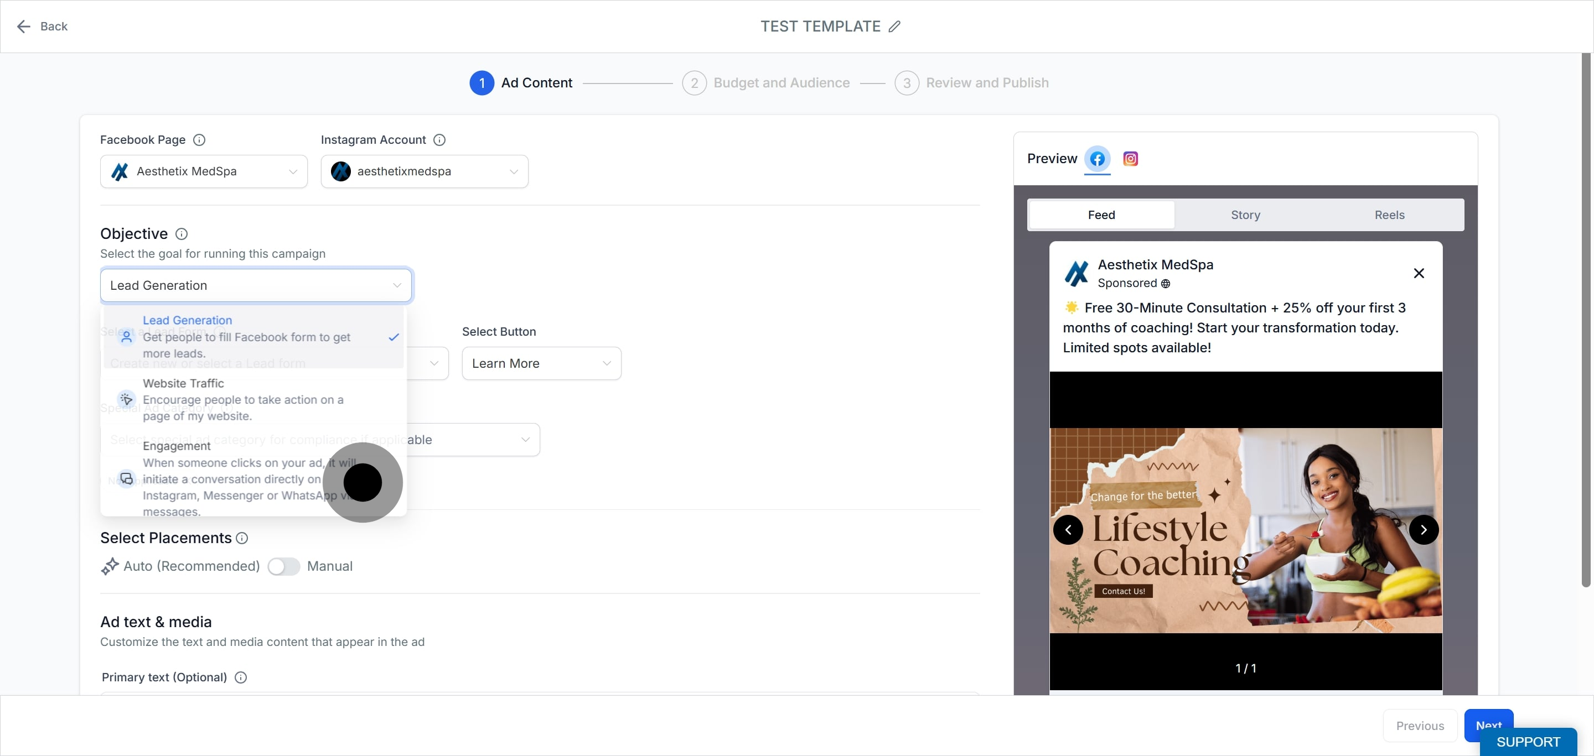
Task: Select the Facebook preview icon
Action: pos(1097,159)
